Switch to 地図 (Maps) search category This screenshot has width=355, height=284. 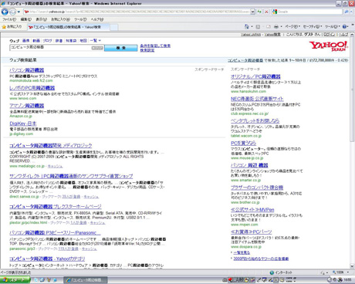point(83,41)
